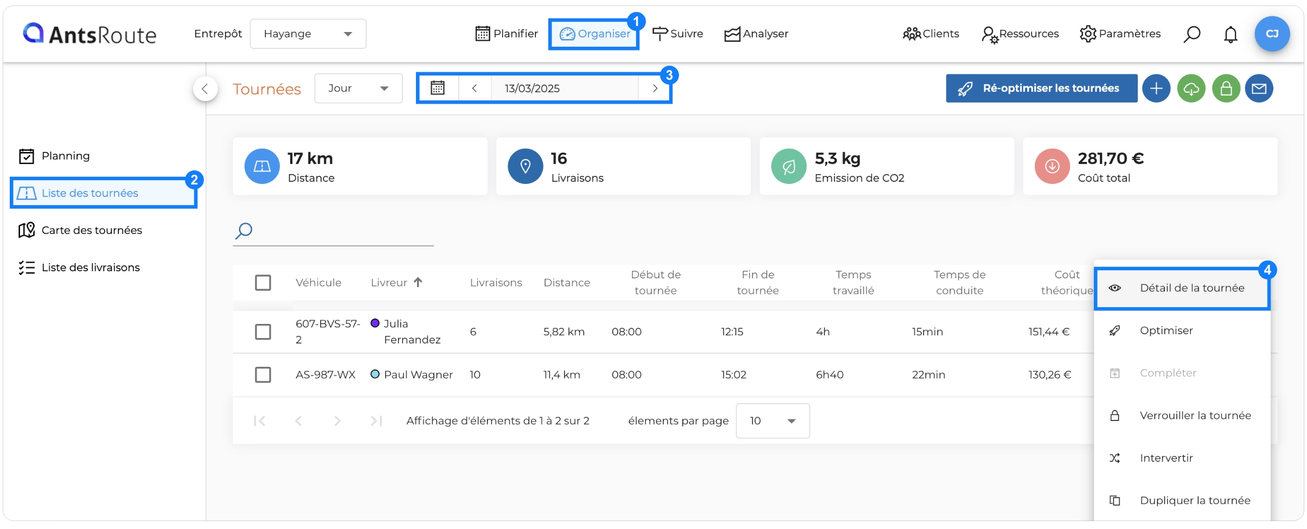Click the table search field
Screen dimensions: 1307x529
pyautogui.click(x=333, y=231)
